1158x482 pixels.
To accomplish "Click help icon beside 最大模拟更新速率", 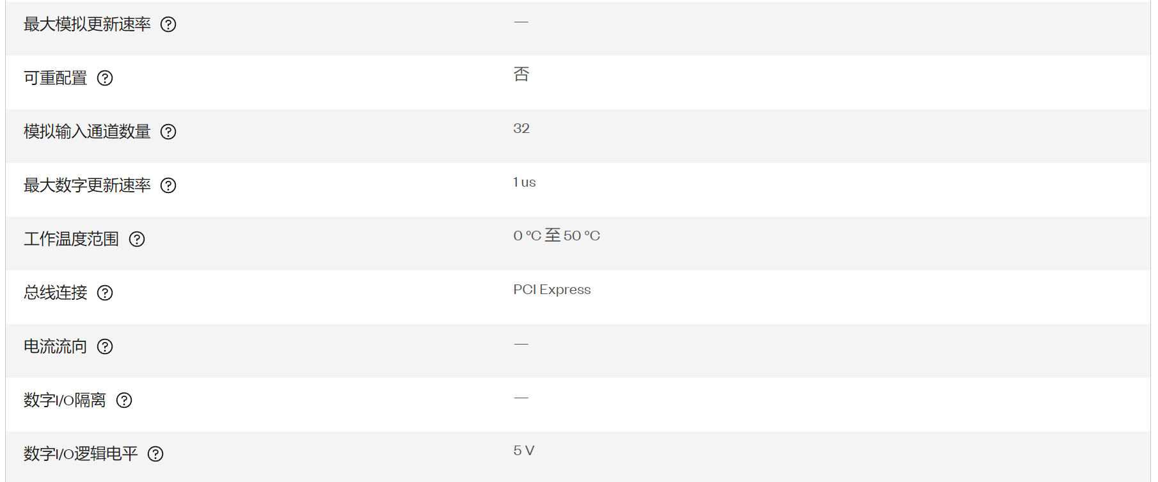I will (168, 24).
